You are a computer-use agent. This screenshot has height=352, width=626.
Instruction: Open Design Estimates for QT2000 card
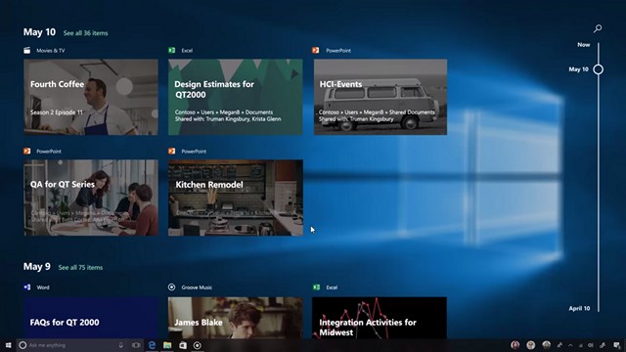(235, 97)
